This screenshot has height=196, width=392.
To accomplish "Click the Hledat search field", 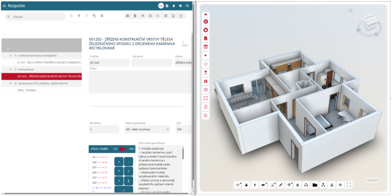I will (x=36, y=17).
